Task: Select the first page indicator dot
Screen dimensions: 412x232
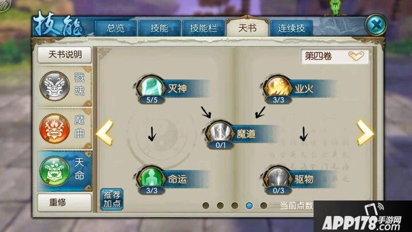Action: click(206, 206)
